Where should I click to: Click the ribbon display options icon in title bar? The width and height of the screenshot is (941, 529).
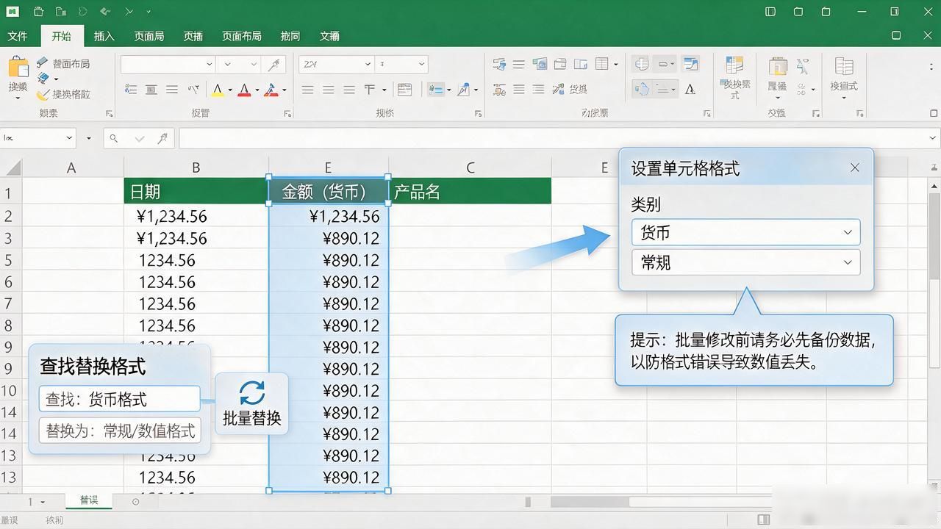770,12
